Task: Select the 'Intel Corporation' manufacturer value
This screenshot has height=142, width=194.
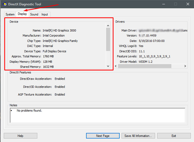Action: click(54, 36)
